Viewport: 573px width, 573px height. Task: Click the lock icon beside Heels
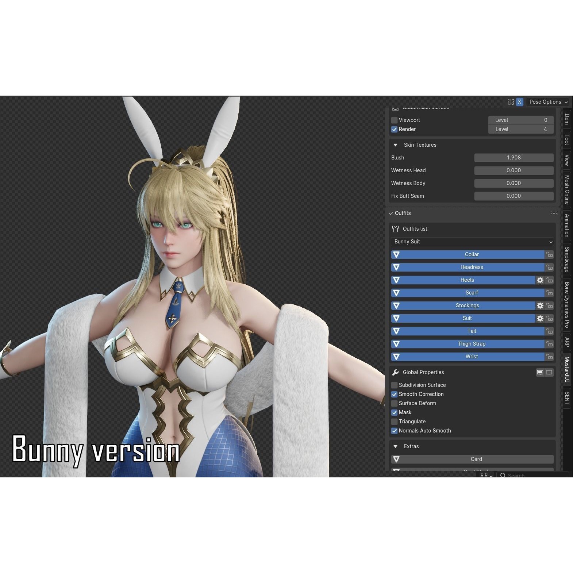(549, 280)
